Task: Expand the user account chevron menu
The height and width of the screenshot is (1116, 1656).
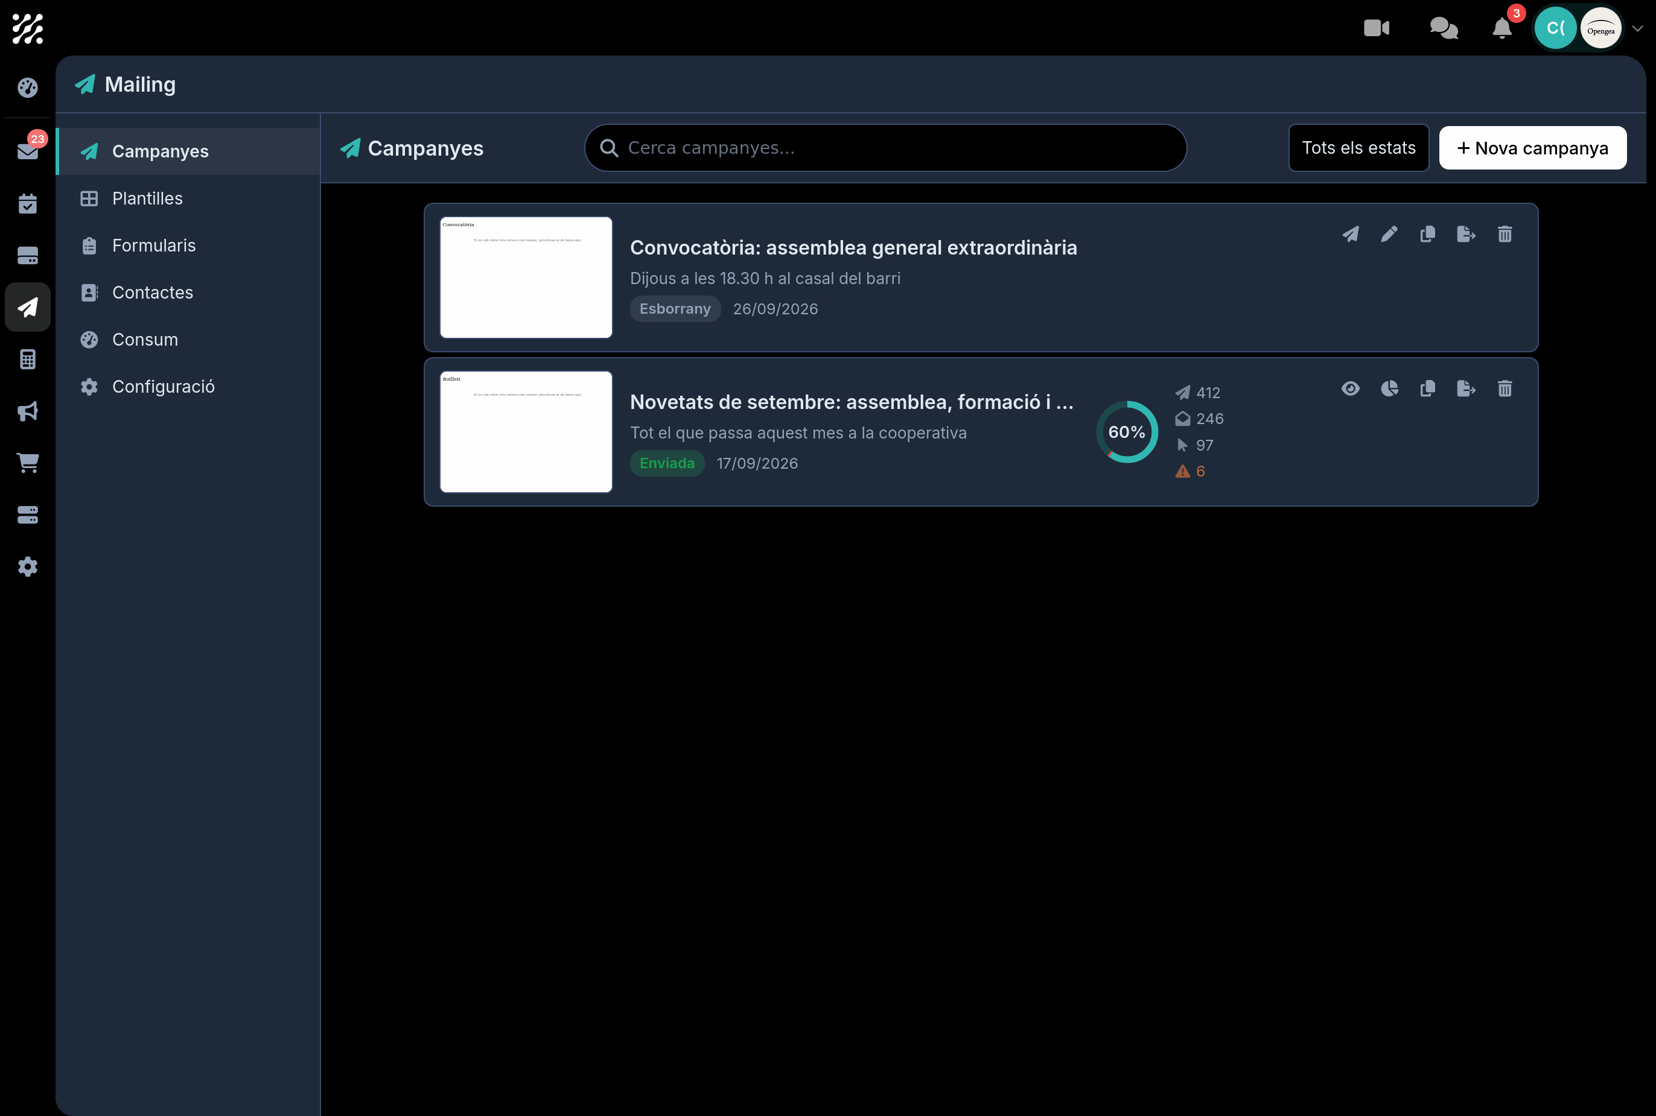Action: pos(1637,28)
